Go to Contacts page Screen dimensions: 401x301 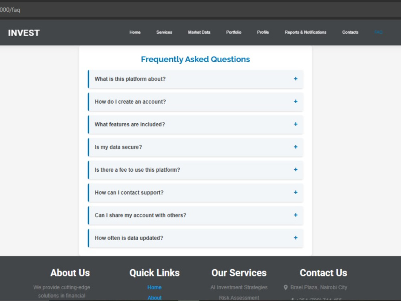pyautogui.click(x=350, y=32)
